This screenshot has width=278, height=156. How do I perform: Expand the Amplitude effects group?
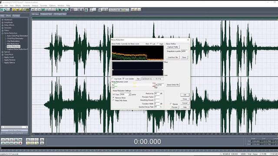point(3,23)
